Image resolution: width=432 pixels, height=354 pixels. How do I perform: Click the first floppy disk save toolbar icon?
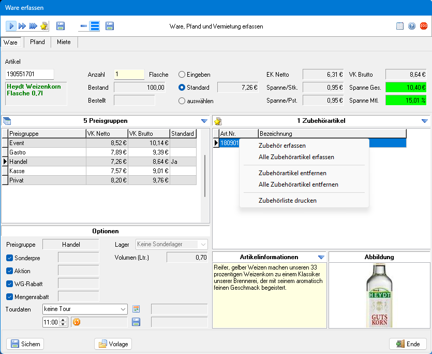coord(61,26)
